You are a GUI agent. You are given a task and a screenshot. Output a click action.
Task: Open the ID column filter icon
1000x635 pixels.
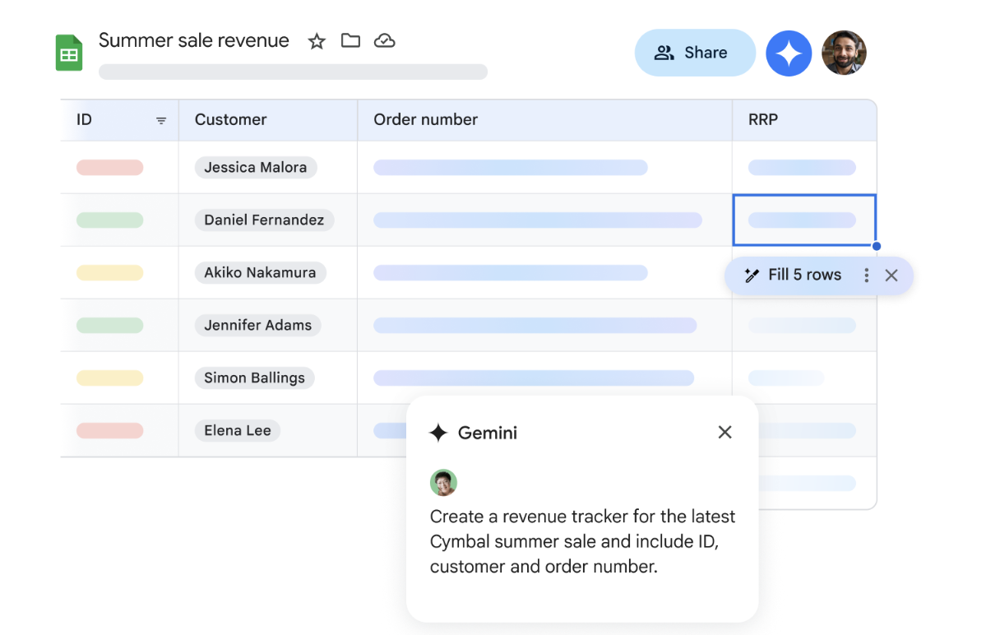[x=161, y=120]
